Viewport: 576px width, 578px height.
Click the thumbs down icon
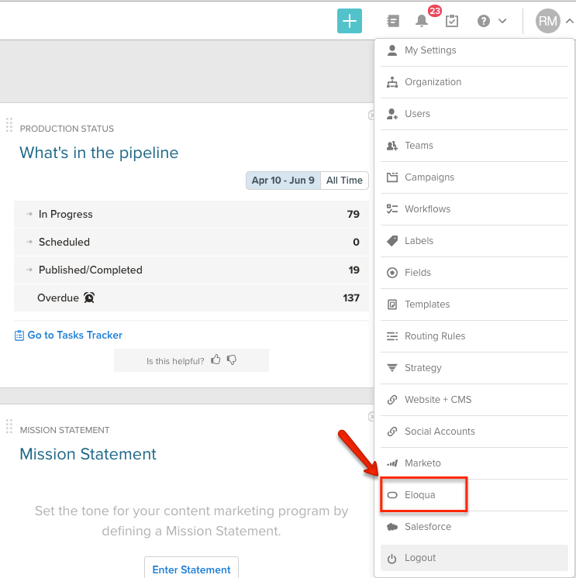click(x=232, y=360)
